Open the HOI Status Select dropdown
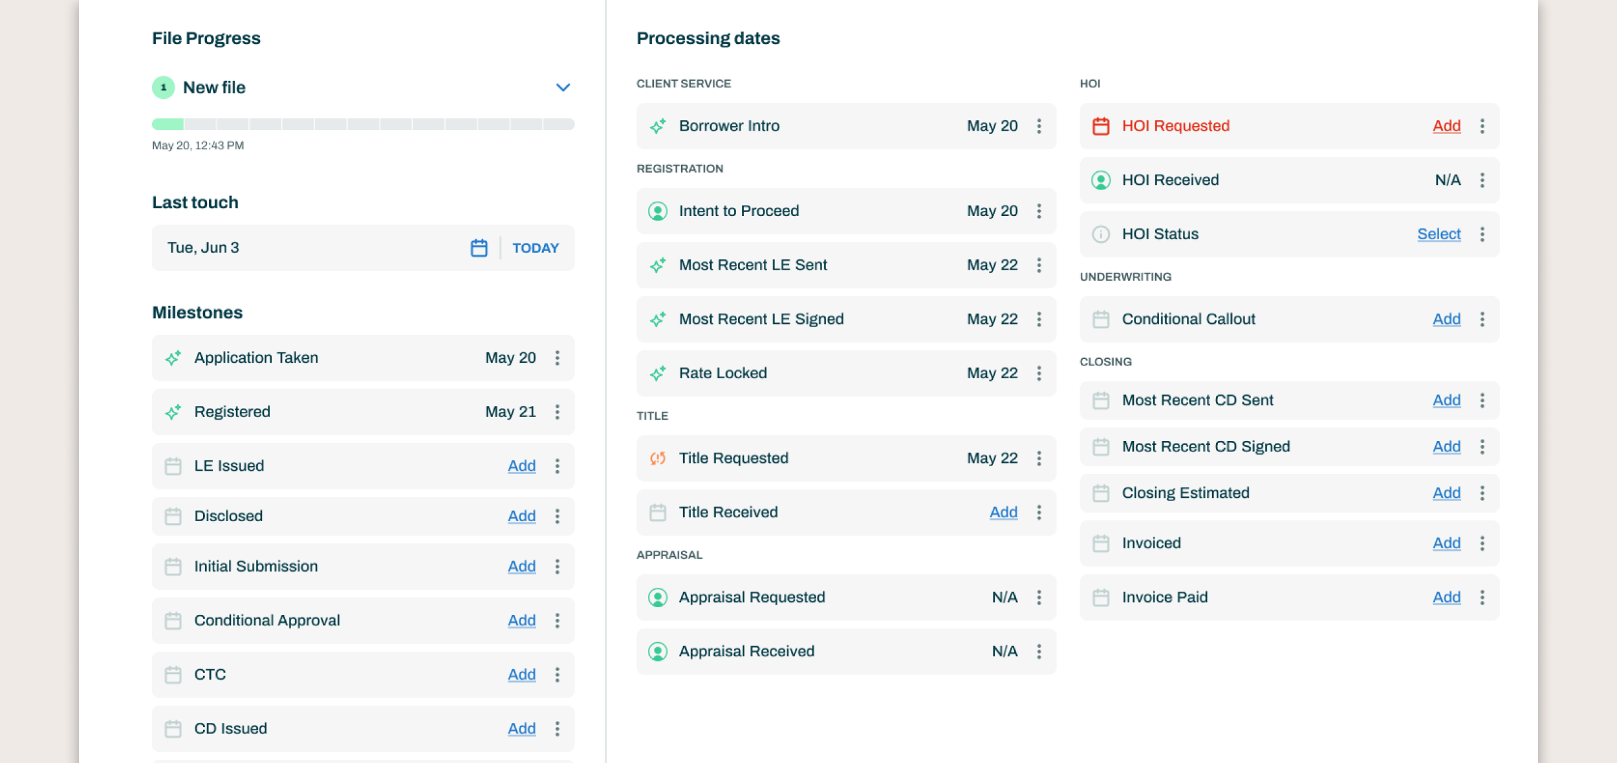This screenshot has width=1617, height=763. (1438, 234)
